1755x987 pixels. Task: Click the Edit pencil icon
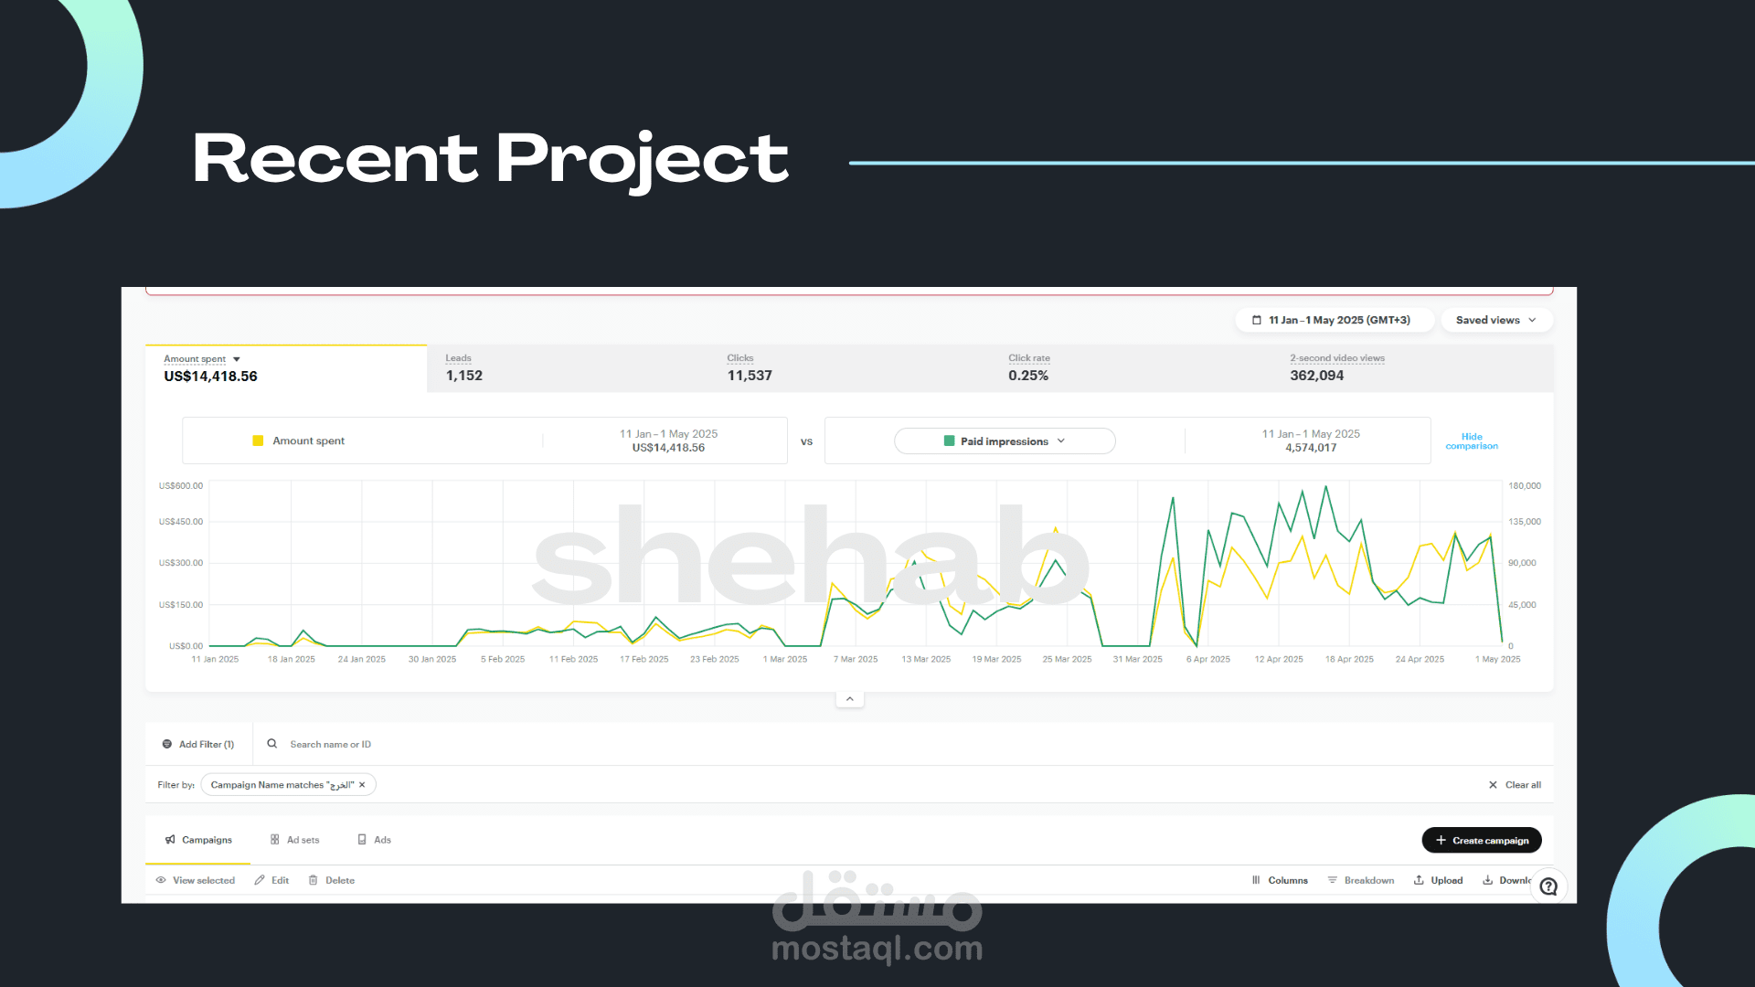pyautogui.click(x=260, y=880)
